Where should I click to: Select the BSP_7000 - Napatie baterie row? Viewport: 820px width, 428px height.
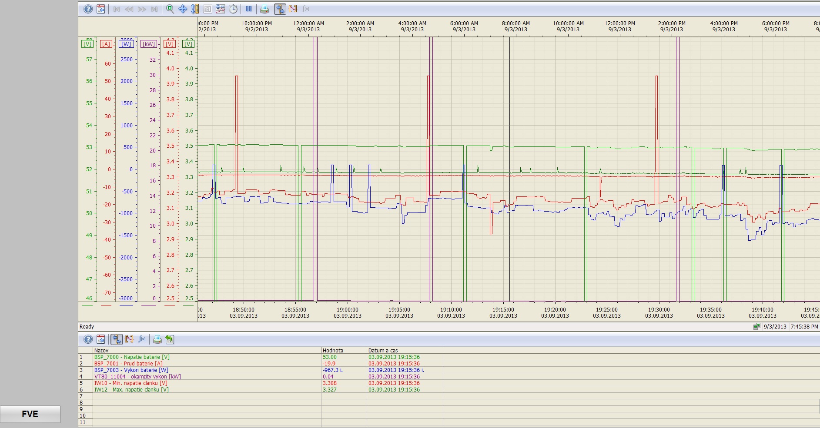[132, 357]
